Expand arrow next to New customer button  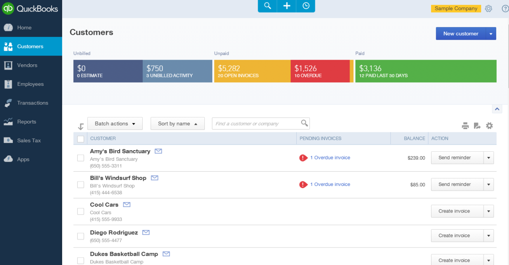point(491,34)
